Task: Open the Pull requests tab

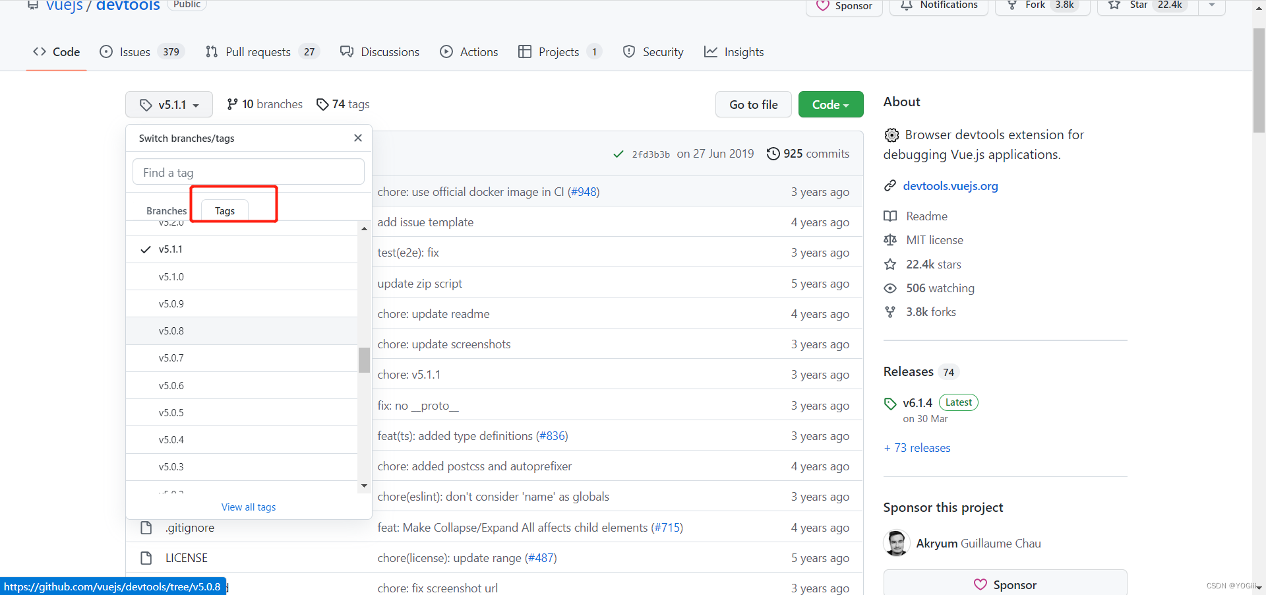Action: coord(262,52)
